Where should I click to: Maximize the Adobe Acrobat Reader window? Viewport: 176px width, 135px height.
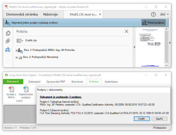[x=156, y=7]
